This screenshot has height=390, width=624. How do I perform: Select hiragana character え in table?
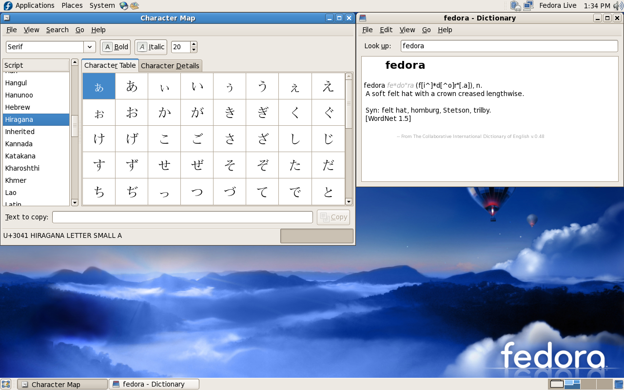point(328,86)
